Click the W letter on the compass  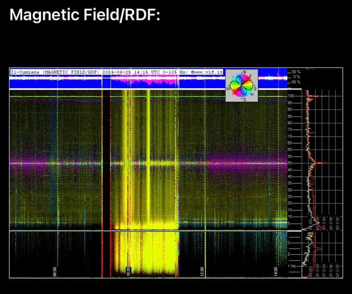227,88
